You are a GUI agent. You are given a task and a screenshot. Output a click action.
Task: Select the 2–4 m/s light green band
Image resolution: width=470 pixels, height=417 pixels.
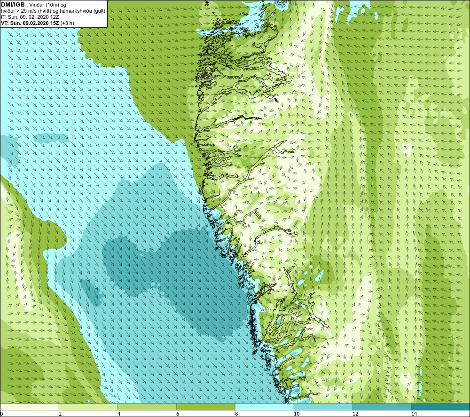pos(88,407)
